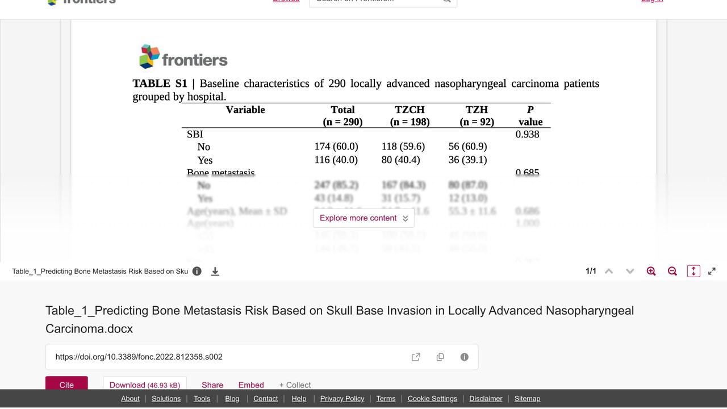This screenshot has height=409, width=727.
Task: Click the Cite button
Action: click(66, 384)
